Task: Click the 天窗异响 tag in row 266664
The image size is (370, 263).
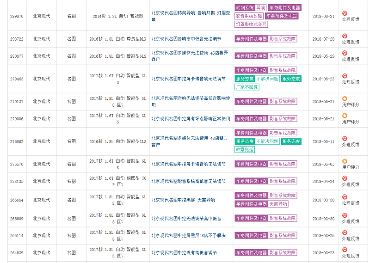Action: (278, 204)
